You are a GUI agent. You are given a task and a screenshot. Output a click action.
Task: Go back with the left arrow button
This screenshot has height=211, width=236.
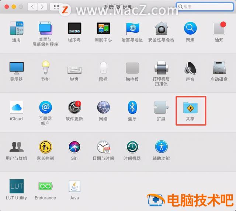[32, 7]
